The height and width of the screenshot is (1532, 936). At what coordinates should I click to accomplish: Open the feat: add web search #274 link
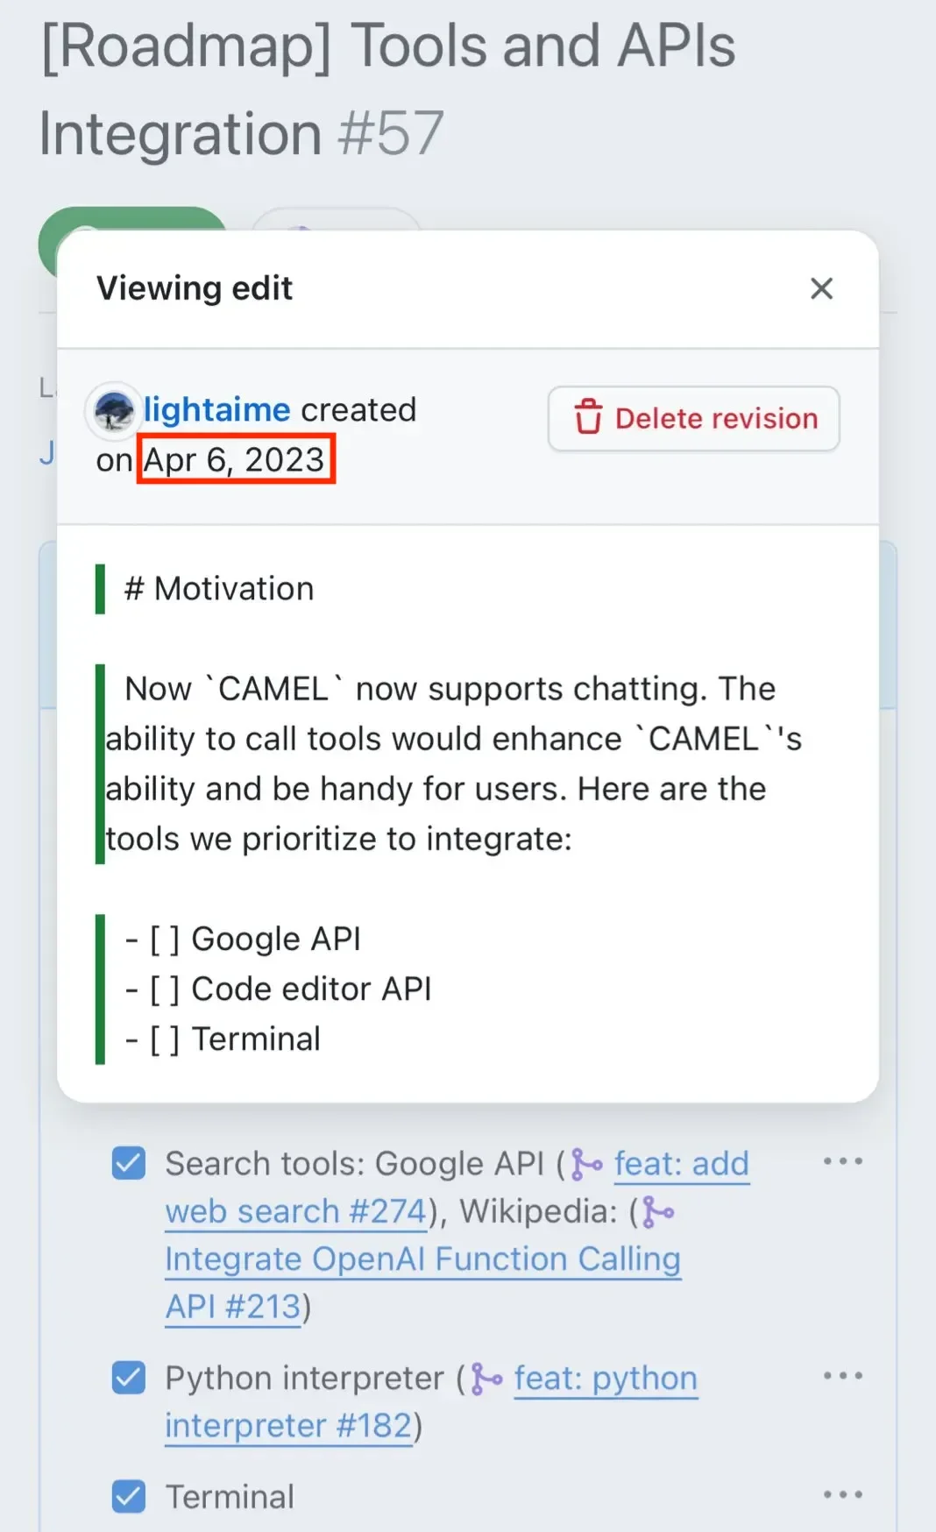point(295,1211)
